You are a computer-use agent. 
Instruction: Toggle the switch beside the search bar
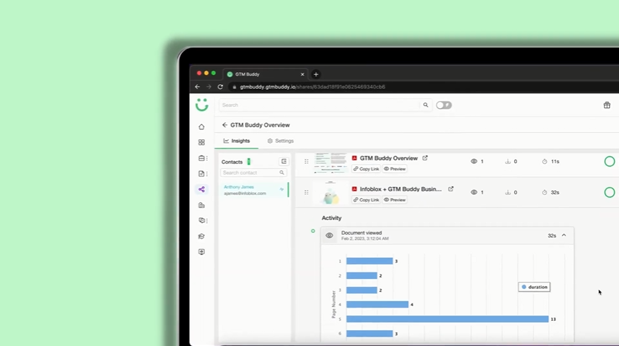(x=444, y=105)
